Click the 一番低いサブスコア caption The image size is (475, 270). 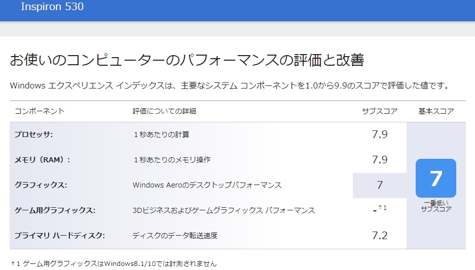tap(436, 206)
